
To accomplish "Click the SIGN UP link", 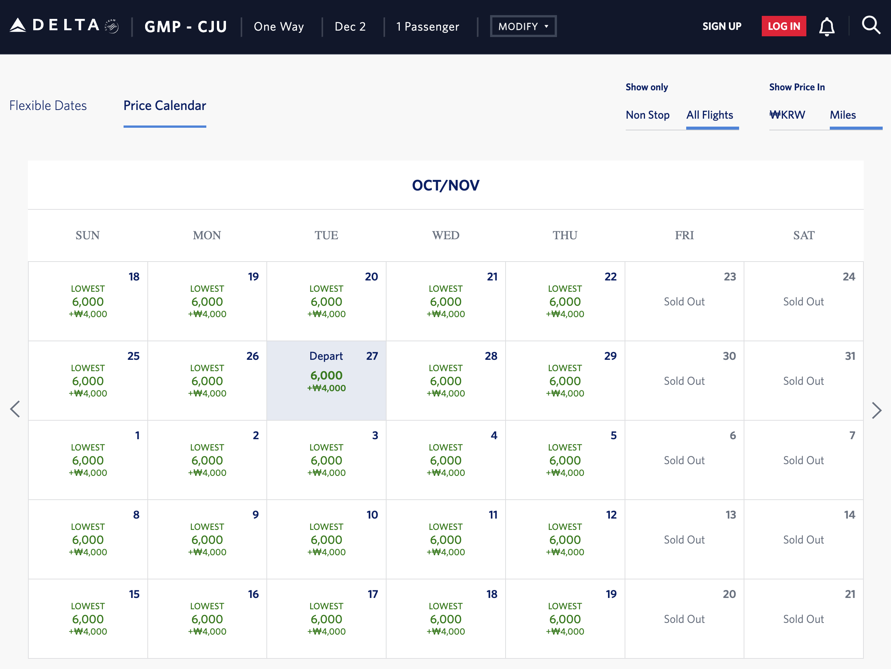I will click(x=721, y=26).
